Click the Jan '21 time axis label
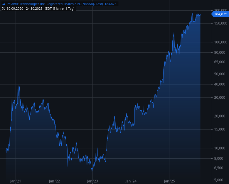This screenshot has width=229, height=184. pos(15,181)
